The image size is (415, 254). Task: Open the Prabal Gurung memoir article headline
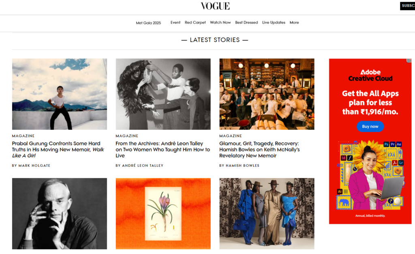click(x=58, y=149)
